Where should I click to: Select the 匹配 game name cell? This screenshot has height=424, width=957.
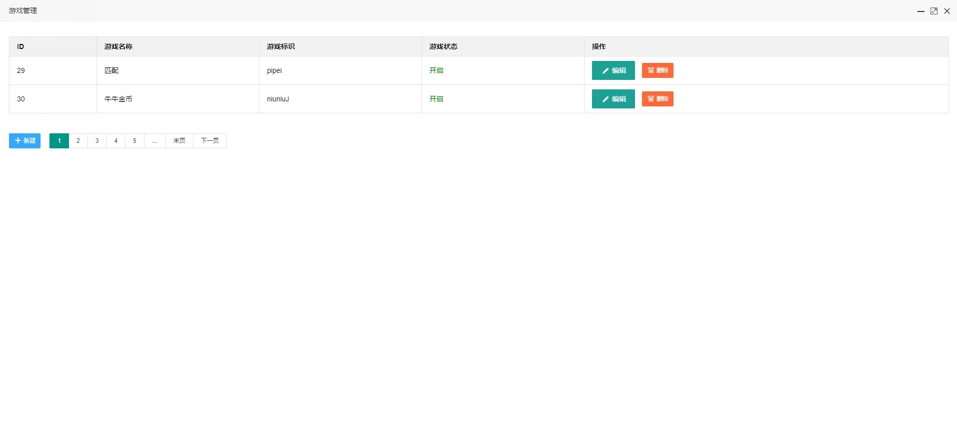click(x=111, y=70)
